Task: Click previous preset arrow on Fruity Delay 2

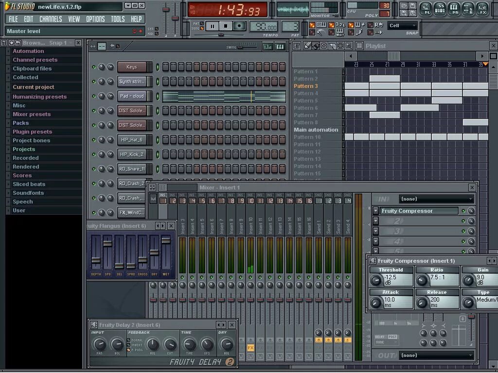Action: pyautogui.click(x=218, y=325)
